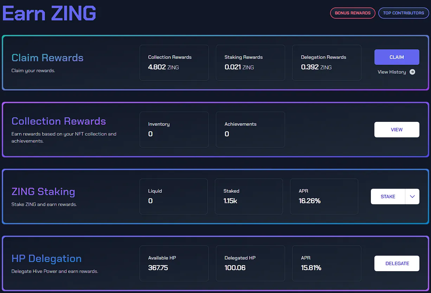The image size is (431, 293).
Task: Click the Staked 1.15k value
Action: click(x=230, y=201)
